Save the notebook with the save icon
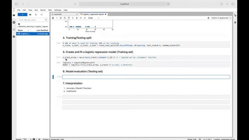The width and height of the screenshot is (249, 140). 53,18
